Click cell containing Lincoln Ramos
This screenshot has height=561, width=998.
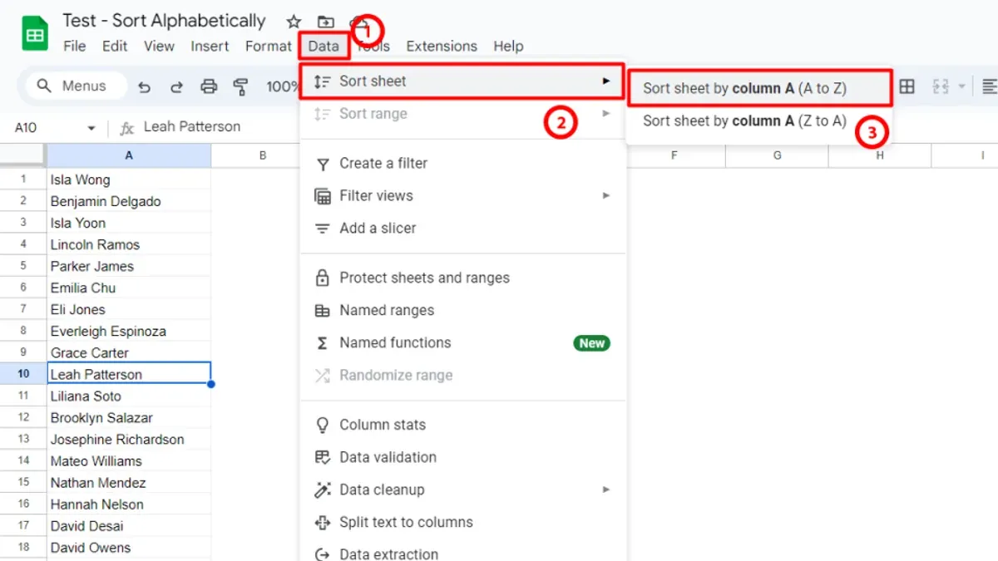tap(129, 244)
